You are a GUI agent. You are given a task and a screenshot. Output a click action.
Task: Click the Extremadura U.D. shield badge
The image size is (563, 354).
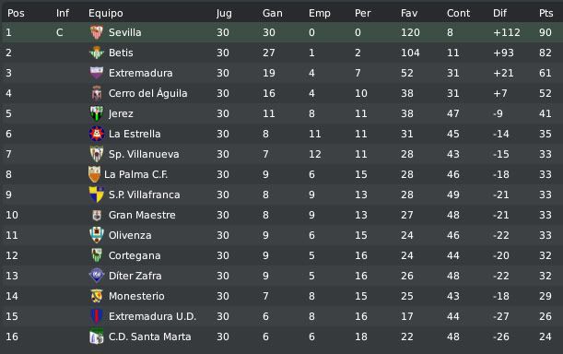[x=96, y=316]
